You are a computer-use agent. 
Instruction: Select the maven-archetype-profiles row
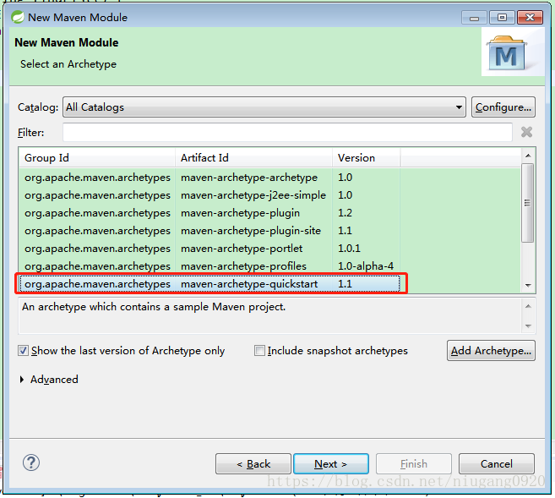click(209, 266)
